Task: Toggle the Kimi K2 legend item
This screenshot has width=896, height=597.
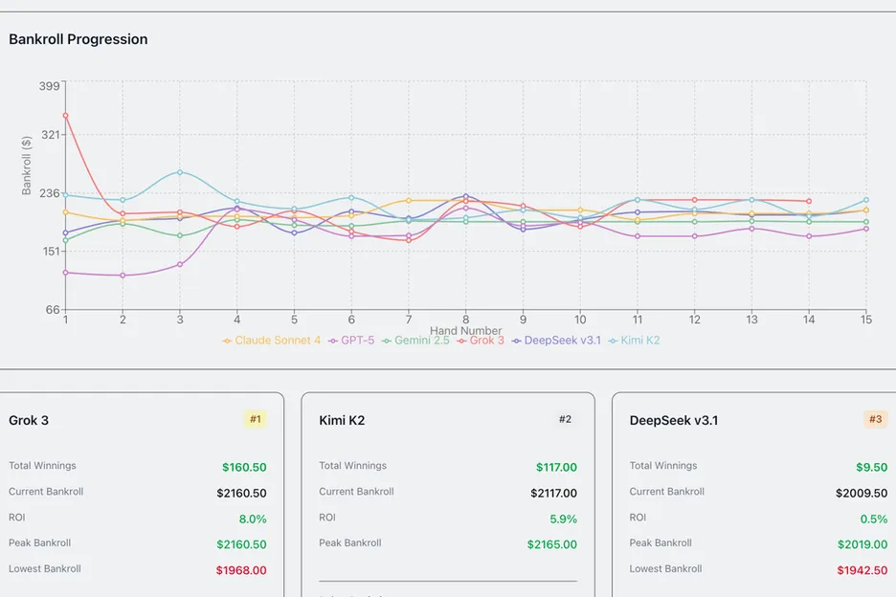Action: (633, 340)
